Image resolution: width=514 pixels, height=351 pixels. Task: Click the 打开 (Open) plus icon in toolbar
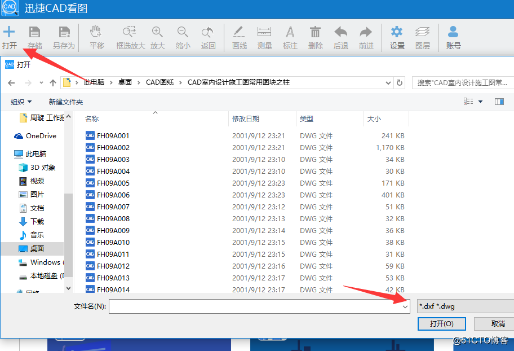[x=9, y=32]
